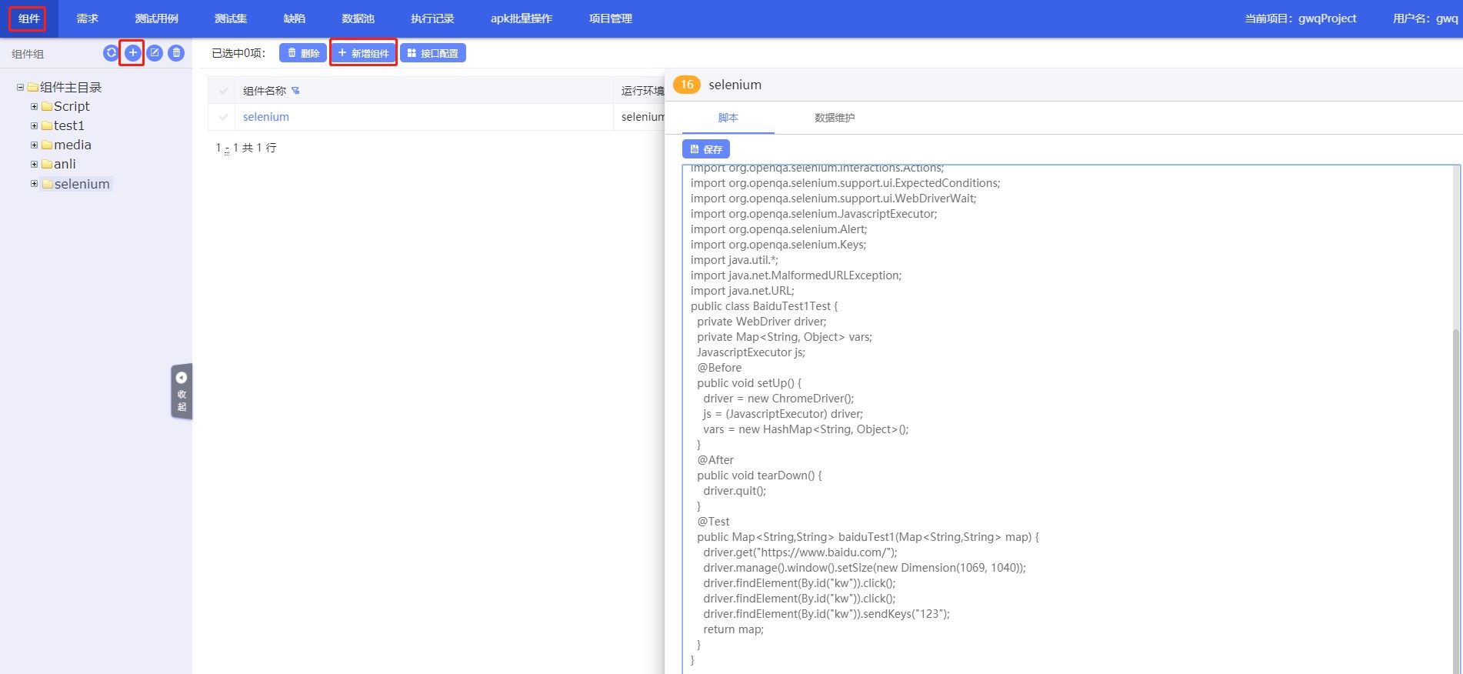Toggle the select-all checkbox in table header
This screenshot has height=674, width=1463.
[224, 91]
